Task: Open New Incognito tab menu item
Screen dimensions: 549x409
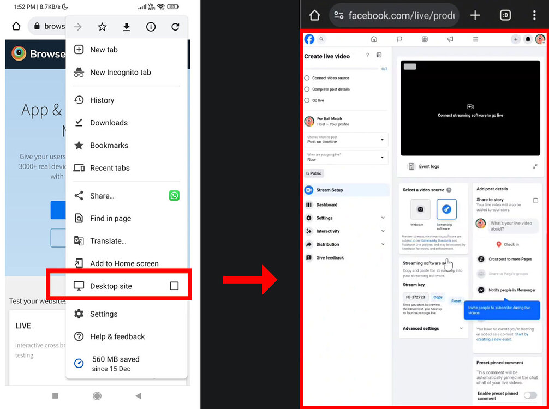Action: [121, 72]
